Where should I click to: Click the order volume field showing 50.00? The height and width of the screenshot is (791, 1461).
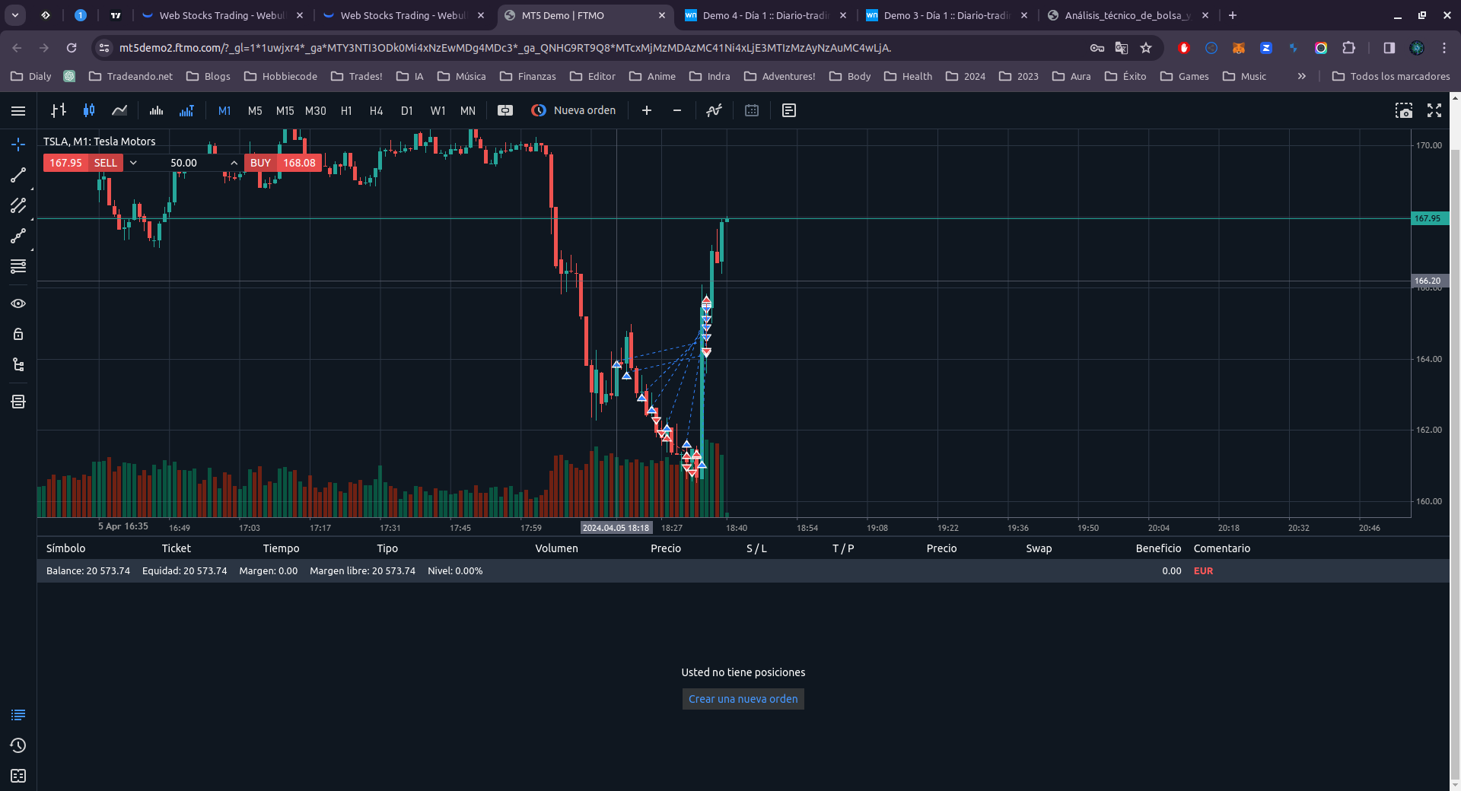pos(183,163)
